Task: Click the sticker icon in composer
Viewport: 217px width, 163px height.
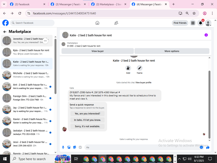Action: coord(75,147)
